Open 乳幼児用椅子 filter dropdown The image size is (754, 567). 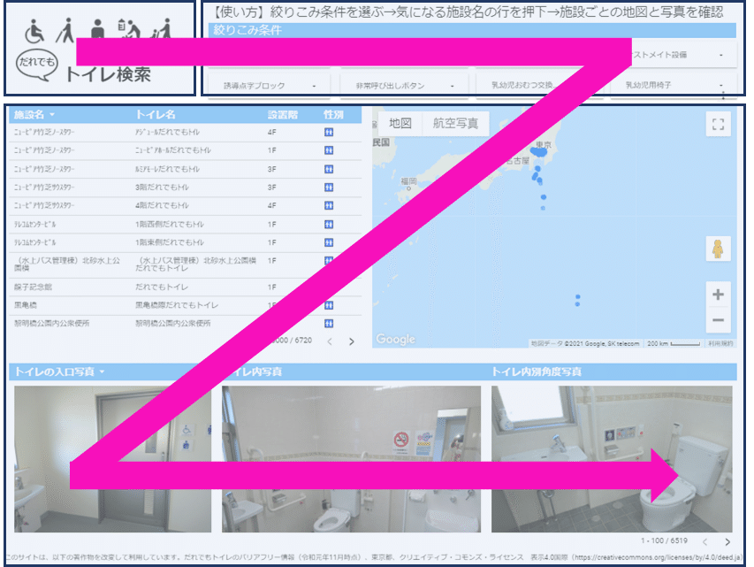point(674,85)
